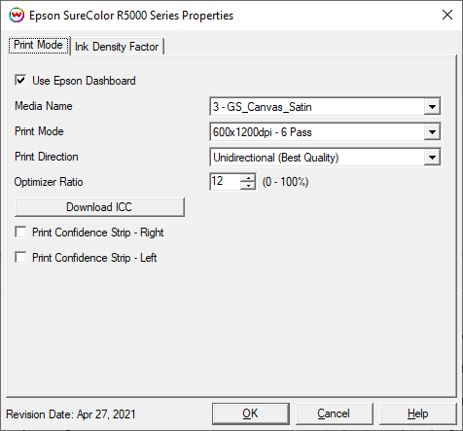Image resolution: width=463 pixels, height=431 pixels.
Task: Click the Cancel button
Action: [x=334, y=413]
